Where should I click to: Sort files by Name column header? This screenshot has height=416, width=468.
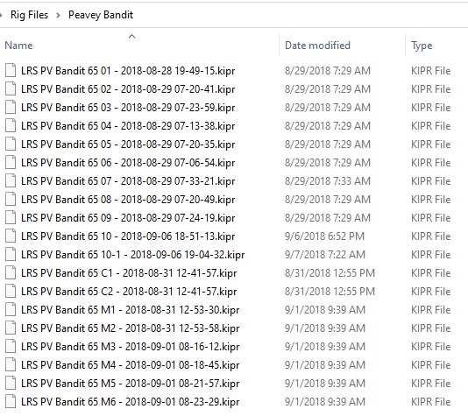click(18, 46)
